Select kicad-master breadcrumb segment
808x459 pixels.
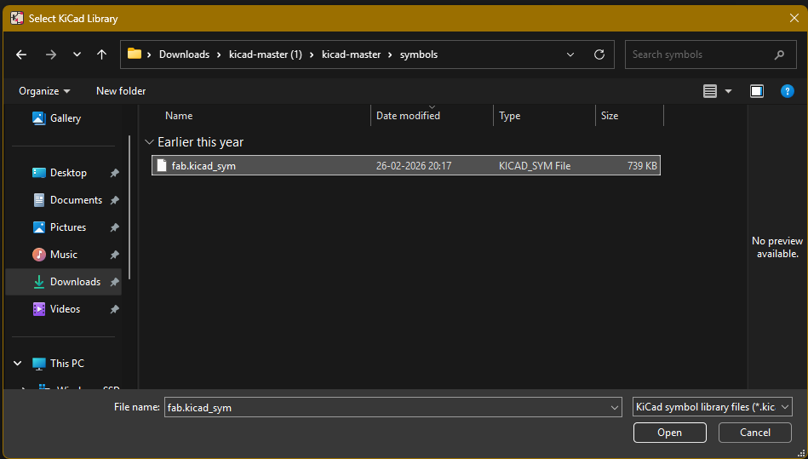pos(352,55)
